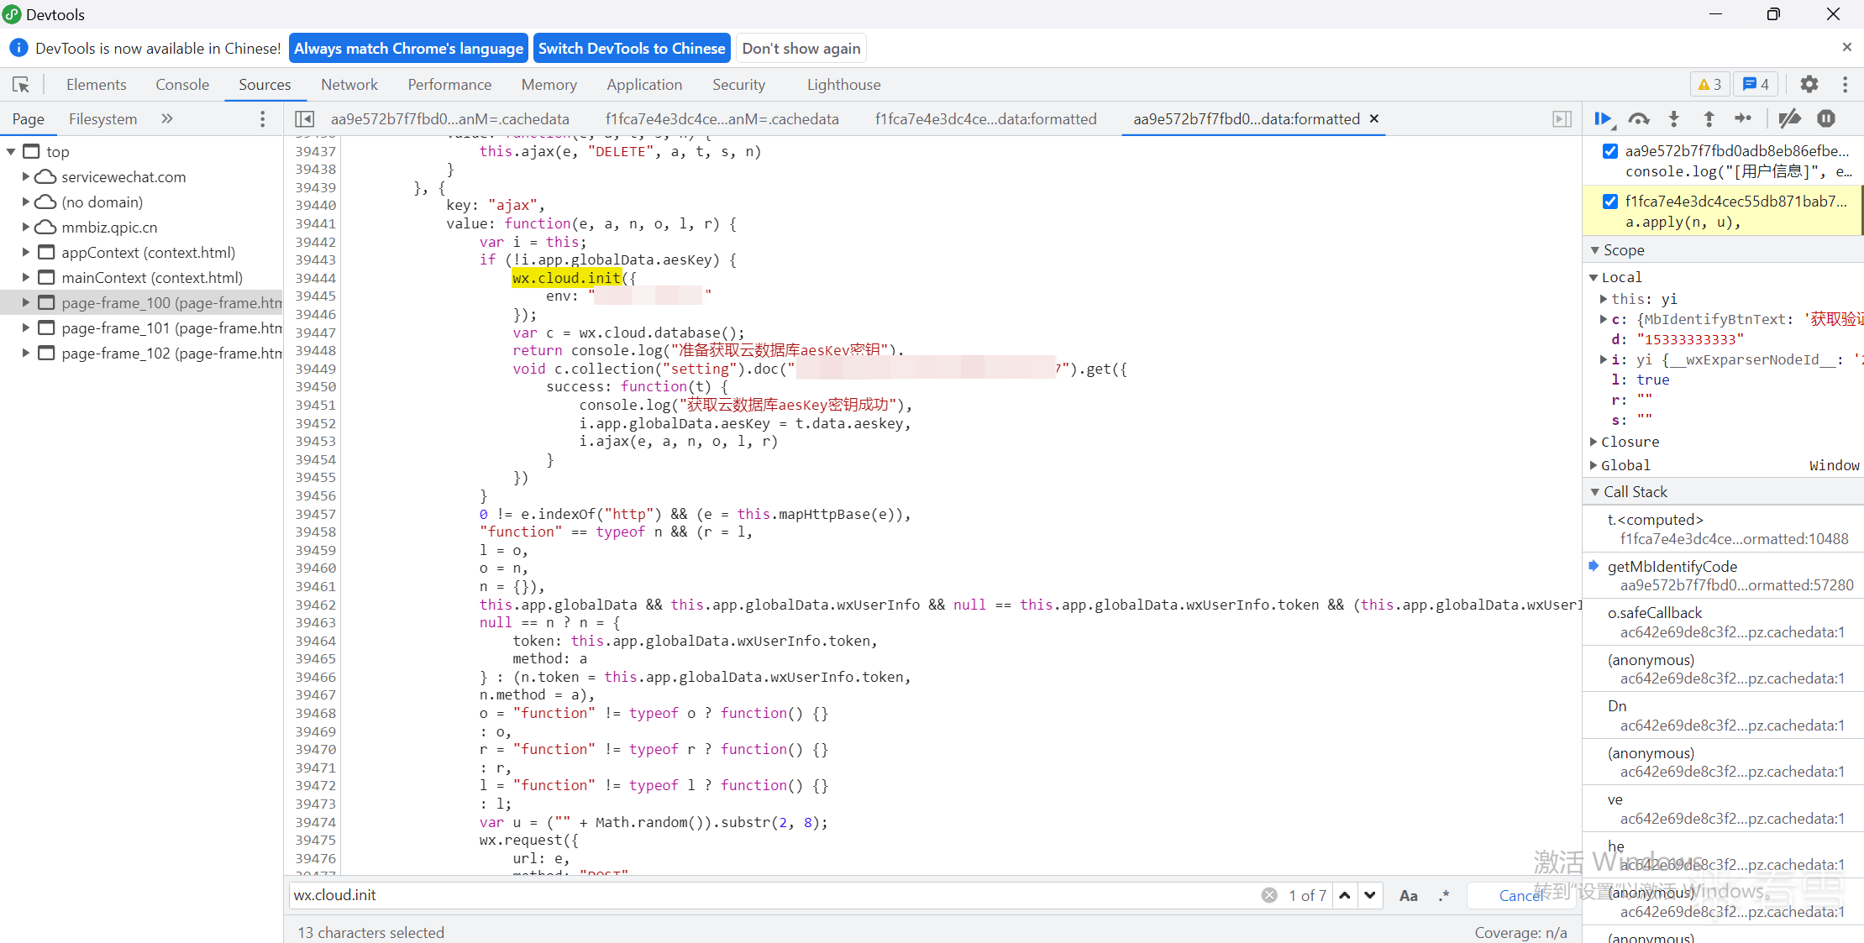The image size is (1864, 943).
Task: Click the Step out of function icon
Action: click(1709, 119)
